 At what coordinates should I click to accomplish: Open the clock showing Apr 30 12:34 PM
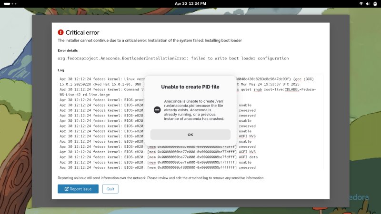pos(190,4)
